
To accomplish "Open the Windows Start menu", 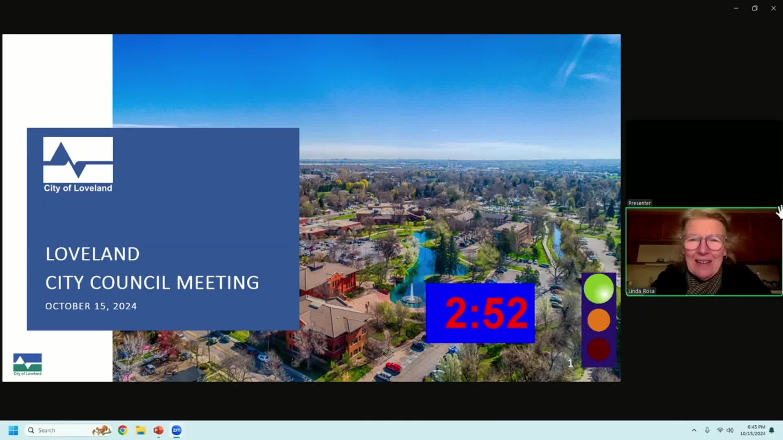I will click(13, 430).
